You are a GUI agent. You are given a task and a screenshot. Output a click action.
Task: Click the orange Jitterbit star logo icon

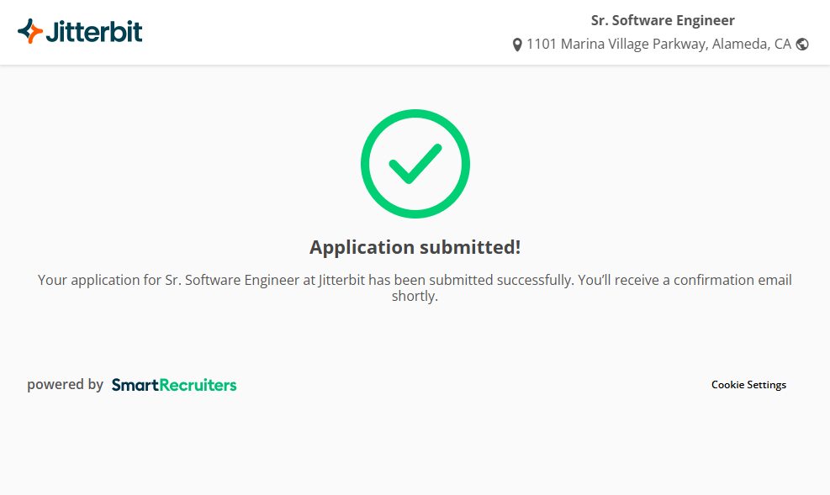coord(30,32)
